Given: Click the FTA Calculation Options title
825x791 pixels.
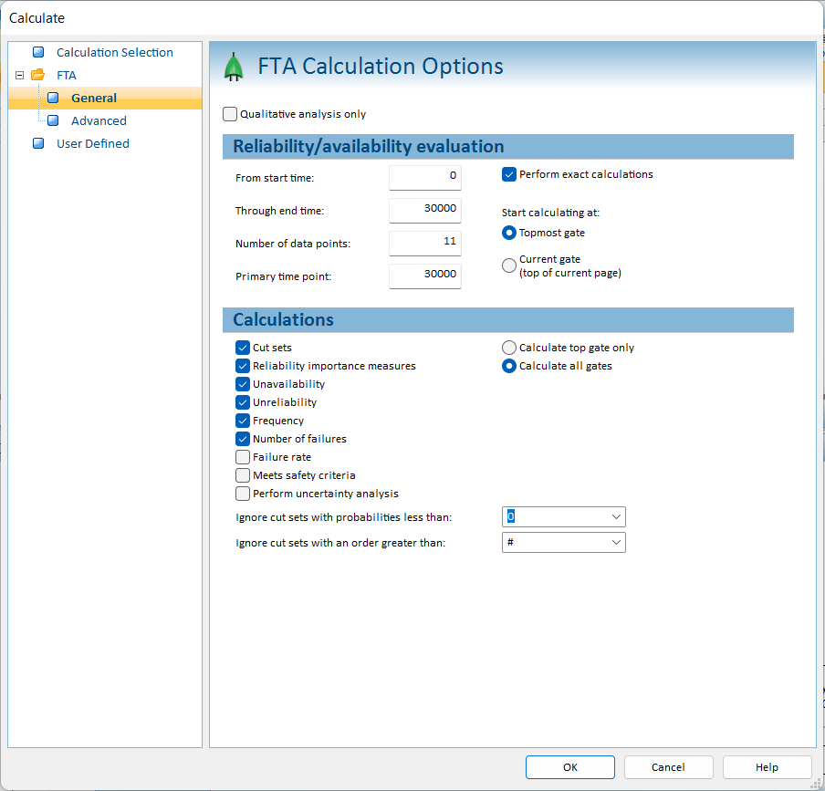Looking at the screenshot, I should click(381, 67).
